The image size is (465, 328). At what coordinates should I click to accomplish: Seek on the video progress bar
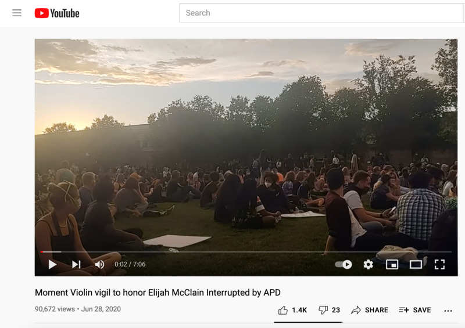[x=246, y=252]
